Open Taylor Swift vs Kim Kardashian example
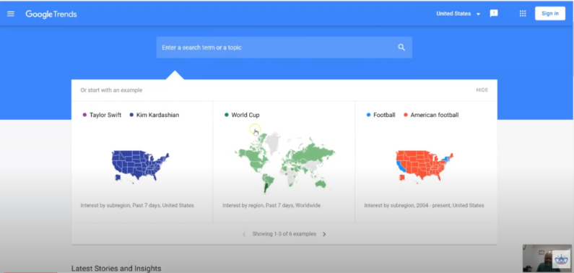 142,162
